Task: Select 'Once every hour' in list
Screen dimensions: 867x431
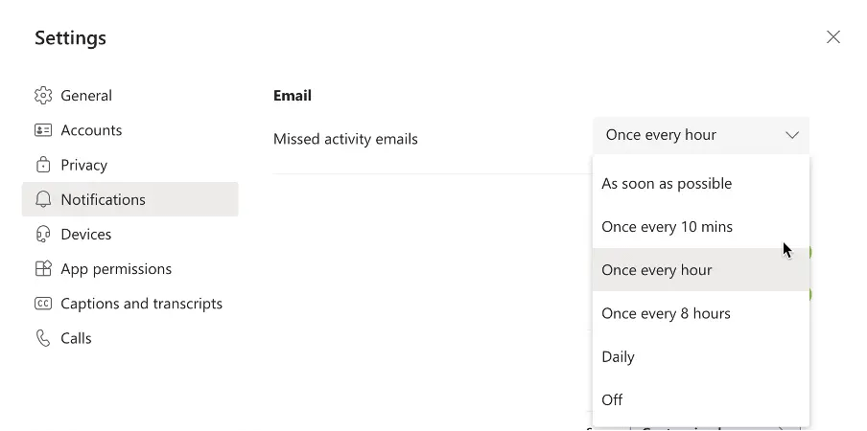Action: click(657, 270)
